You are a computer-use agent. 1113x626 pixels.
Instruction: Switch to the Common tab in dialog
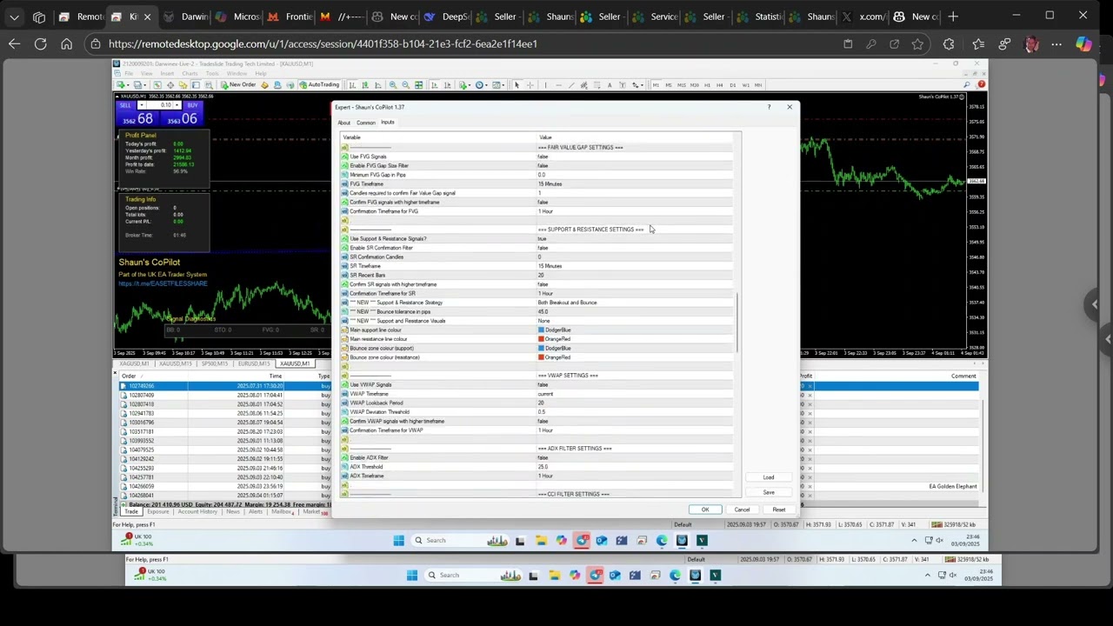(366, 123)
